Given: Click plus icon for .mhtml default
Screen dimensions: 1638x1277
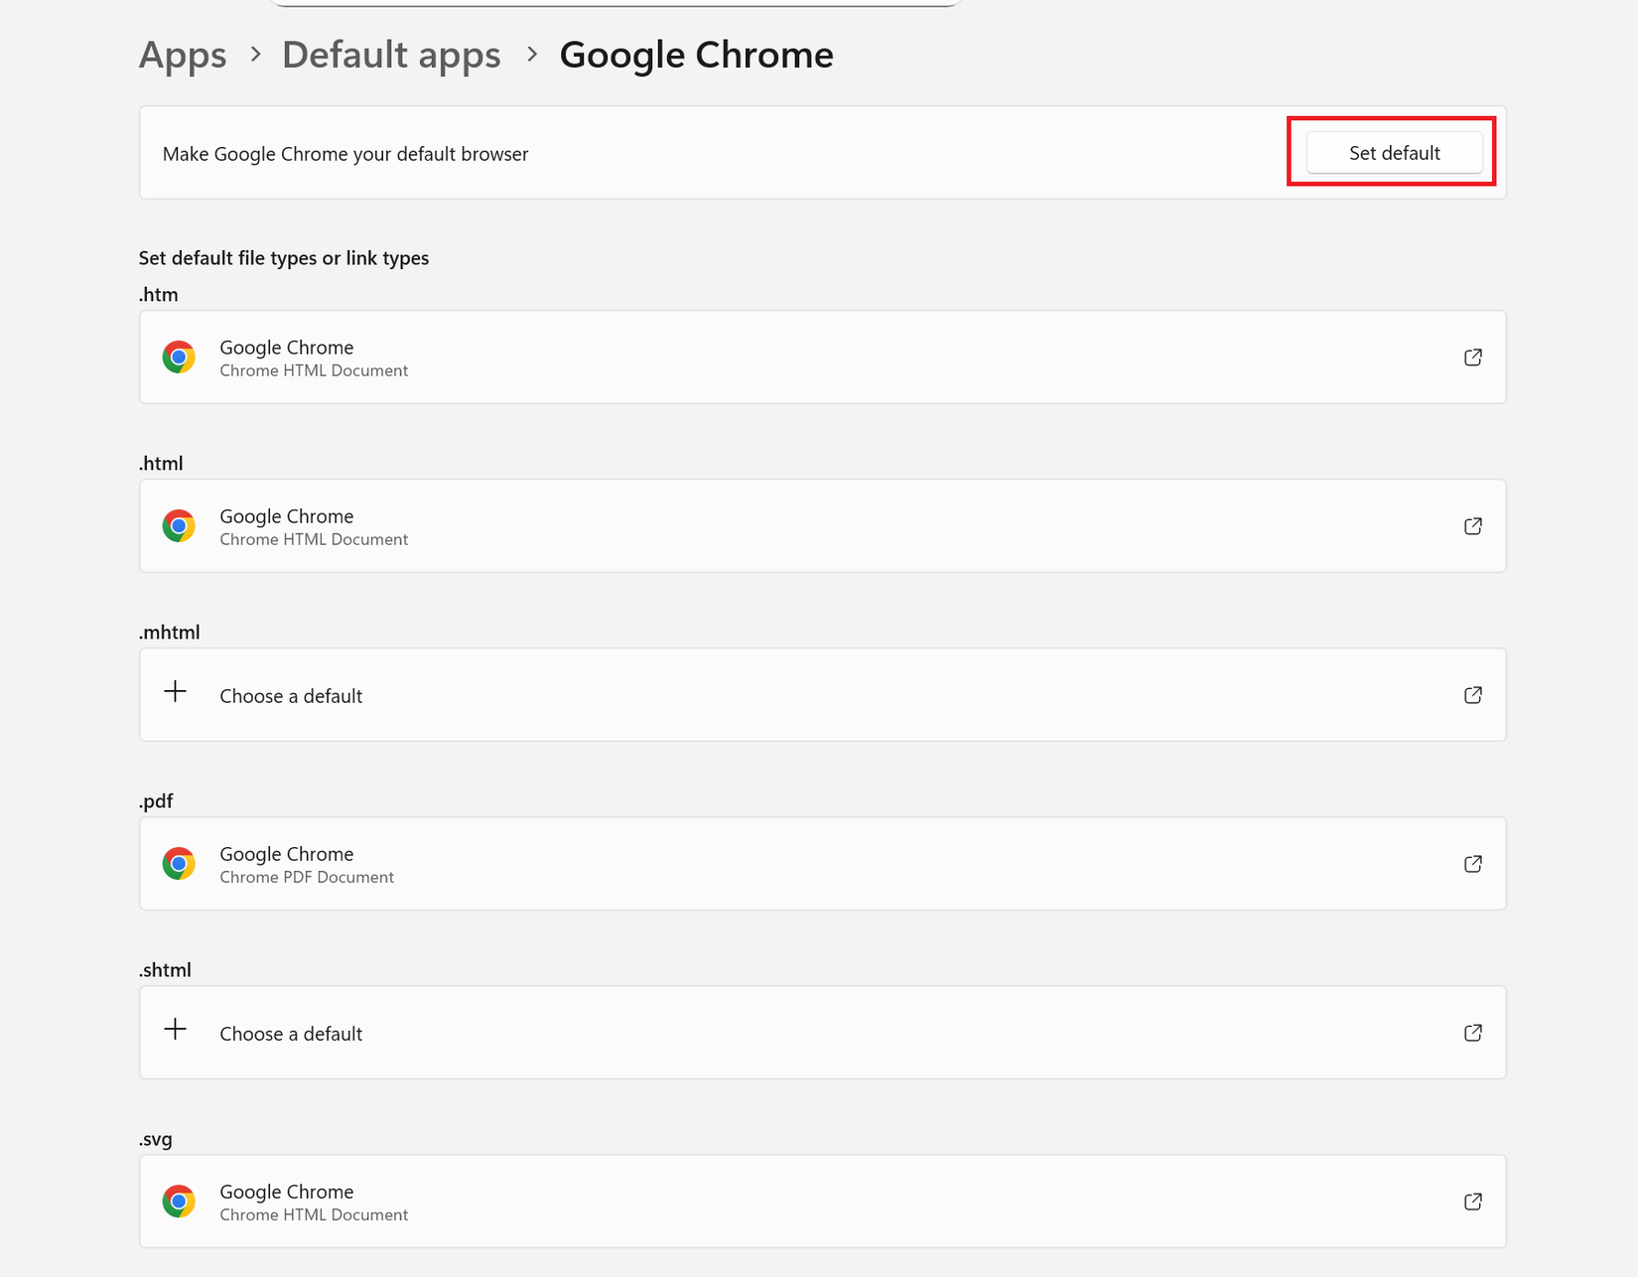Looking at the screenshot, I should point(176,692).
